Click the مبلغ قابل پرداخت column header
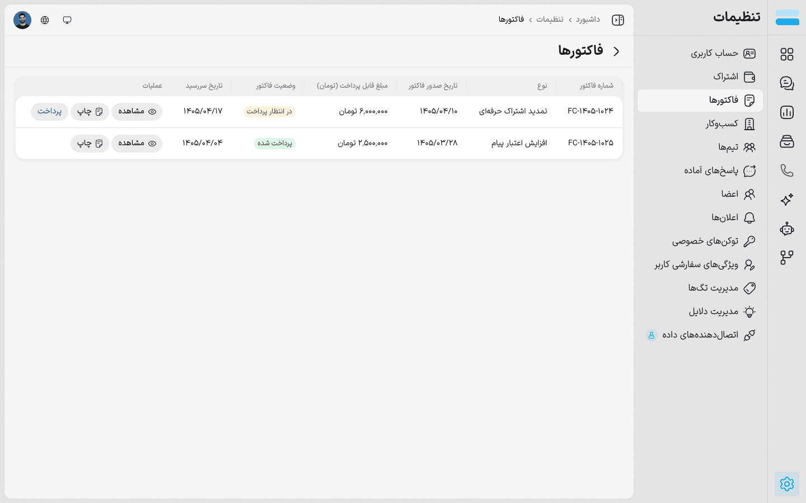The image size is (806, 503). [x=352, y=86]
